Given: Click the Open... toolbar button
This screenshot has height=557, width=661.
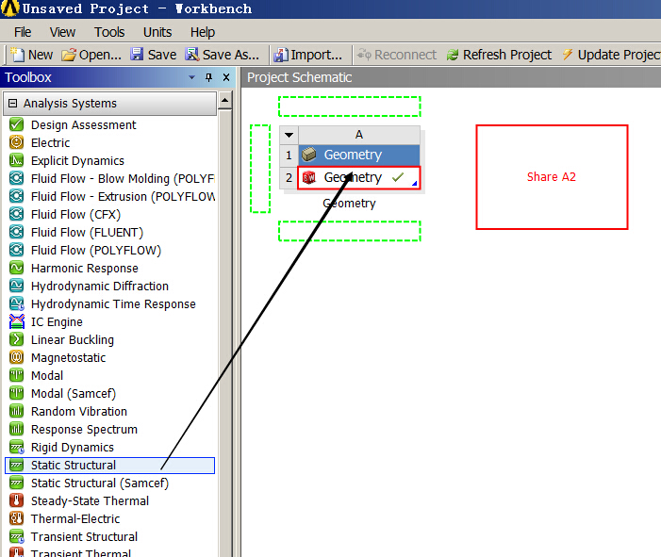Looking at the screenshot, I should point(91,55).
